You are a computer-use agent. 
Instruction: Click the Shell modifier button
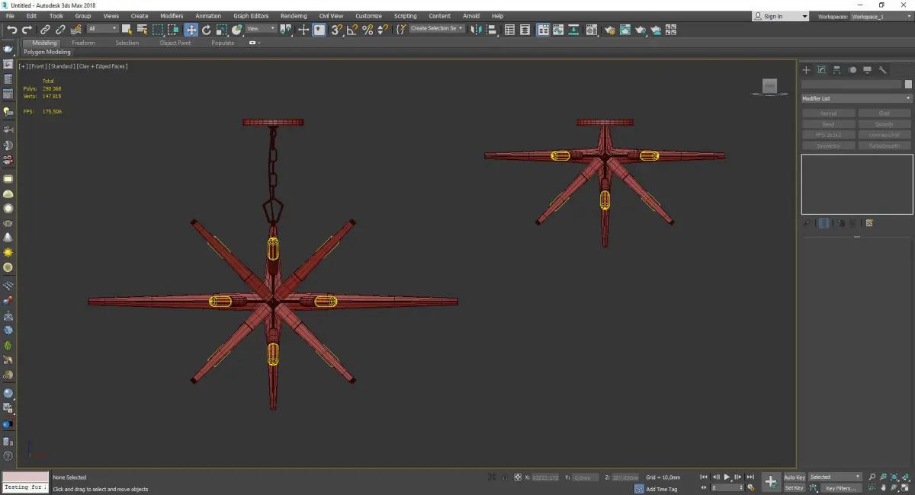tap(884, 113)
